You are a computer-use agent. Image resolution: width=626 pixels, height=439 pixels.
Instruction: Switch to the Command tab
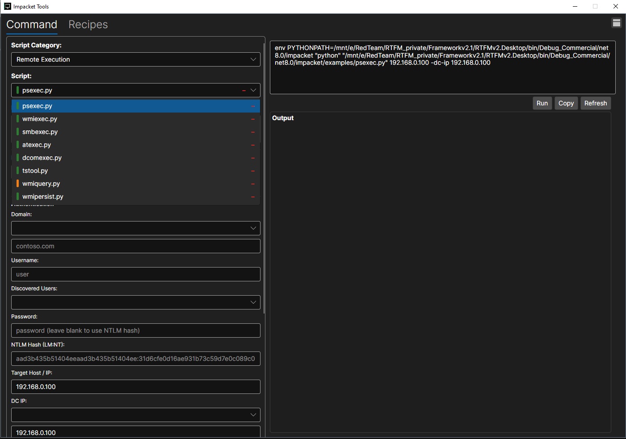[x=32, y=25]
